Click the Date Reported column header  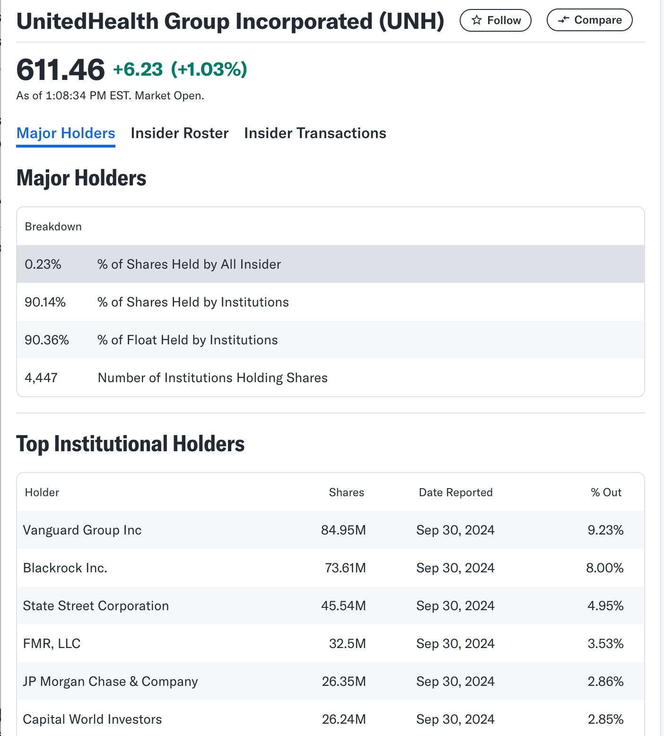[x=455, y=492]
